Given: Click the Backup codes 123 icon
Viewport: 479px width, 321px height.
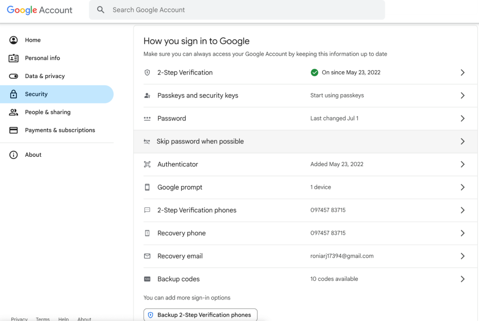Looking at the screenshot, I should [x=147, y=279].
